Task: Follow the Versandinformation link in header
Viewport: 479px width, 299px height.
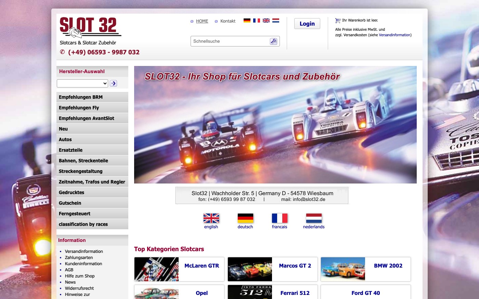Action: (394, 35)
